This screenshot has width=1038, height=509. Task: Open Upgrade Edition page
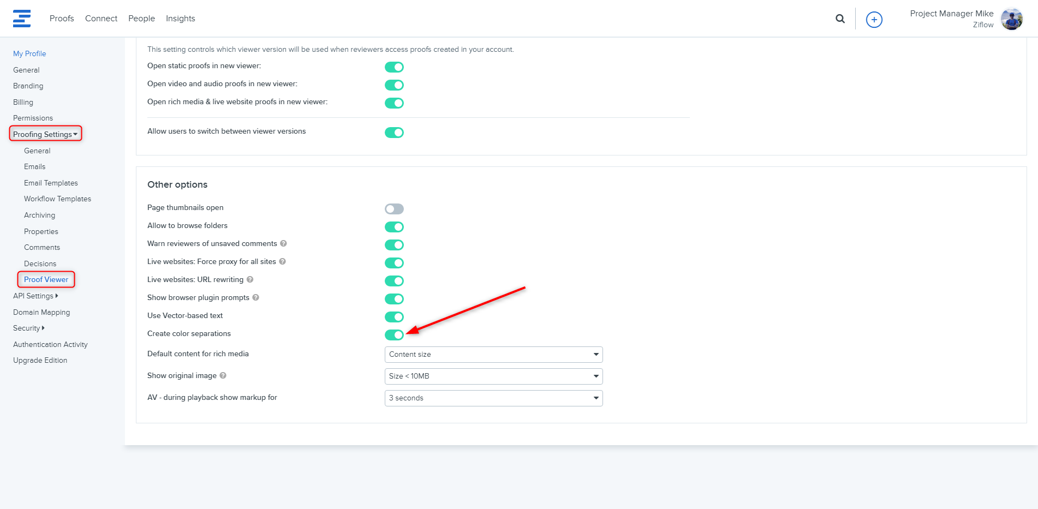pyautogui.click(x=40, y=360)
